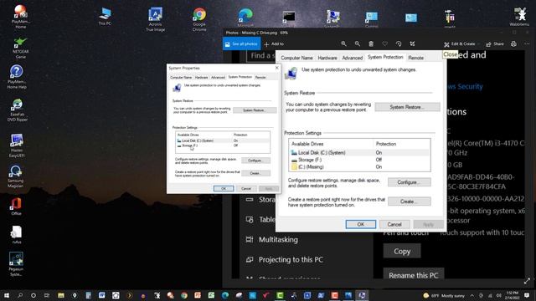Click the print icon in Photos
Image resolution: width=536 pixels, height=301 pixels.
tap(513, 44)
